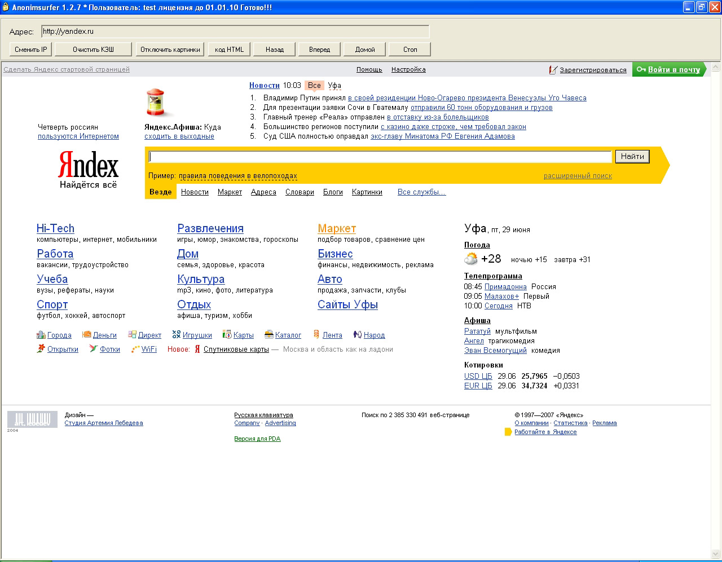This screenshot has height=562, width=722.
Task: Switch to the Блоги search tab
Action: 333,192
